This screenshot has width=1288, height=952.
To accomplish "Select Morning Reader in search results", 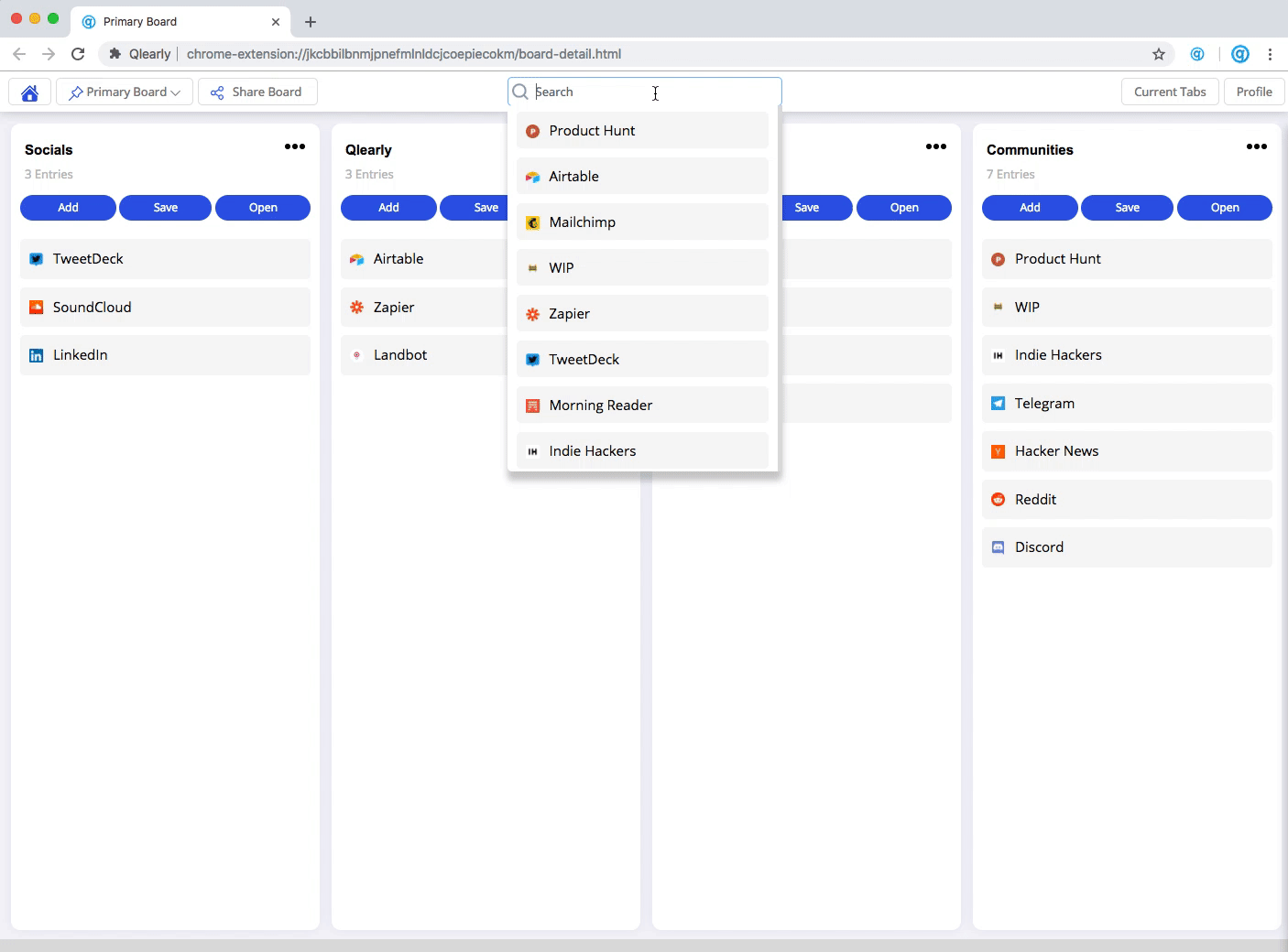I will pyautogui.click(x=642, y=406).
